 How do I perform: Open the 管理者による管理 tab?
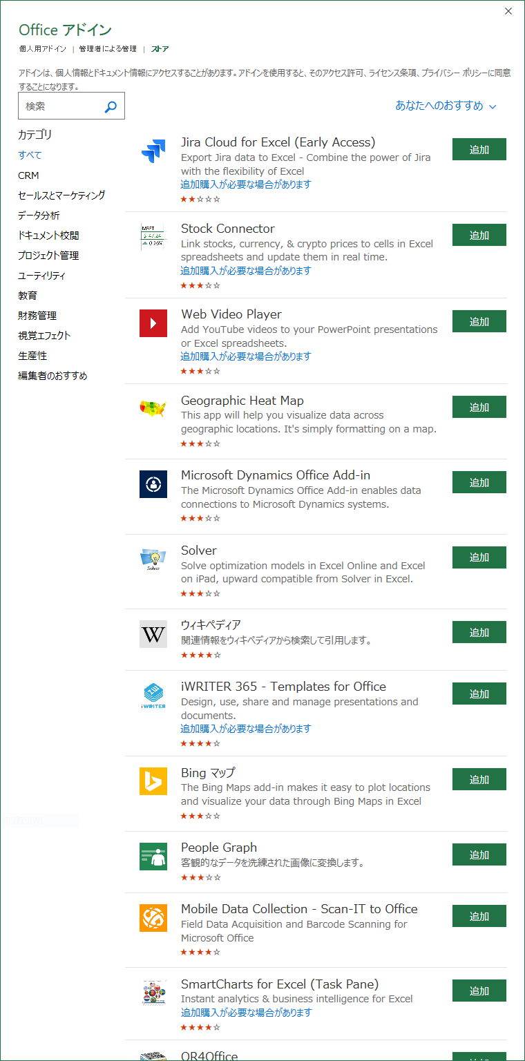click(x=108, y=49)
